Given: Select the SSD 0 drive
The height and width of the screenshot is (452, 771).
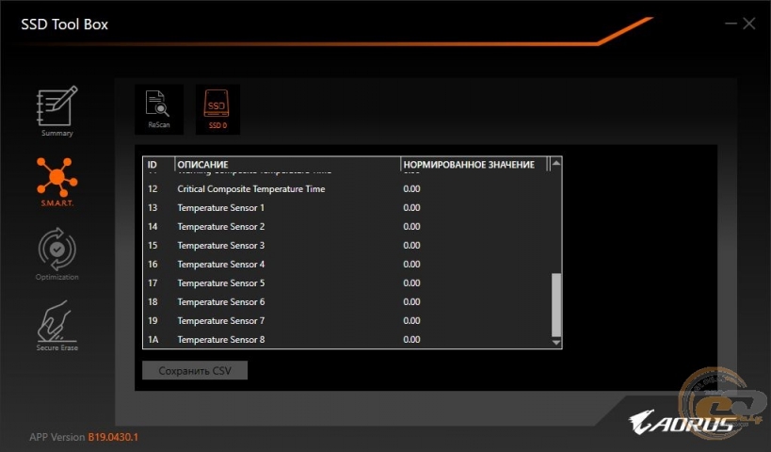Looking at the screenshot, I should 217,109.
